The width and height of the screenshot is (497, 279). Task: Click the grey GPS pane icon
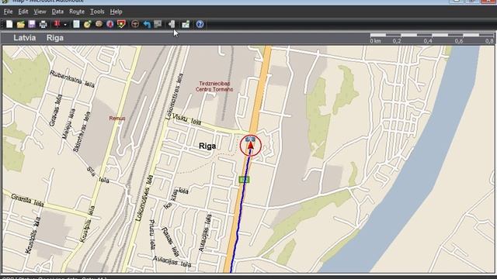(x=158, y=24)
